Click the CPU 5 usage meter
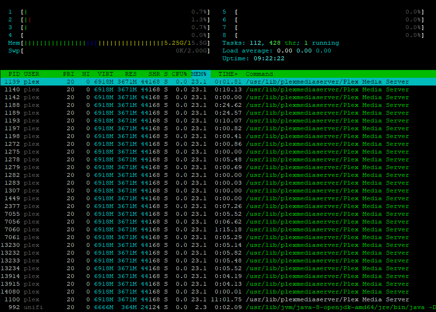 [x=323, y=12]
